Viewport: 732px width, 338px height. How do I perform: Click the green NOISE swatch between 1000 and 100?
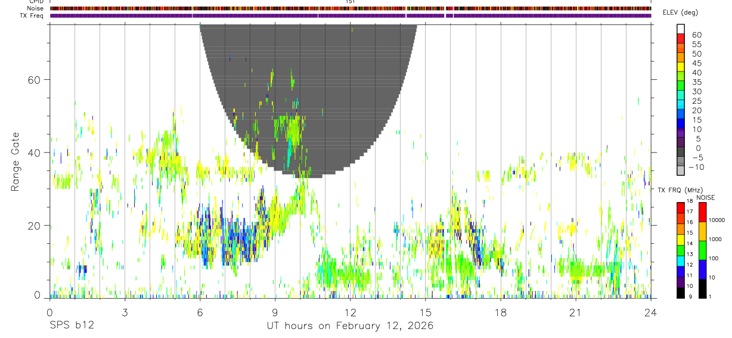[702, 250]
